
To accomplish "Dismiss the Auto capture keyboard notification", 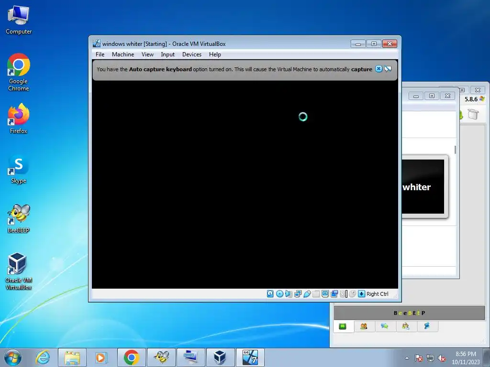I will point(379,69).
